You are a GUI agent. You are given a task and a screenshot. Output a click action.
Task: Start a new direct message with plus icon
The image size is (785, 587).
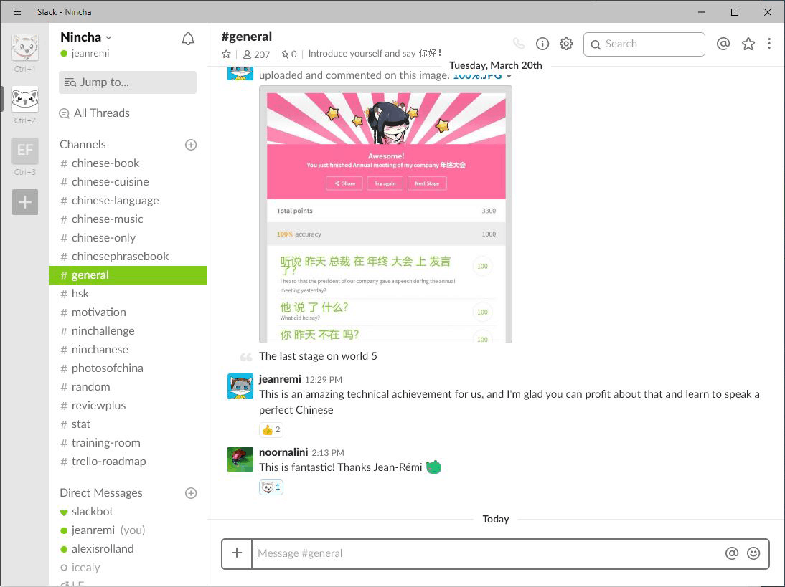191,493
